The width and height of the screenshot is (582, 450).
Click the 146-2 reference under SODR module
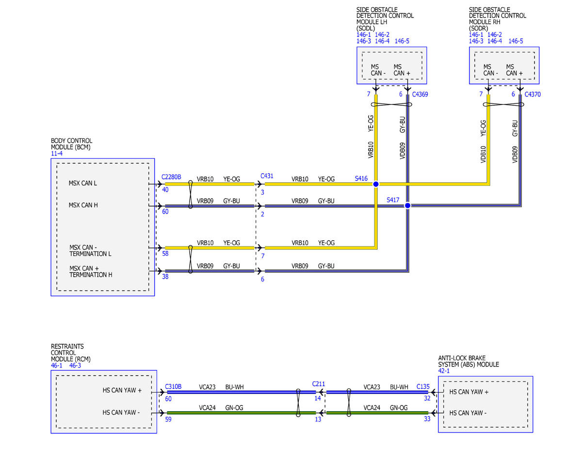click(494, 34)
